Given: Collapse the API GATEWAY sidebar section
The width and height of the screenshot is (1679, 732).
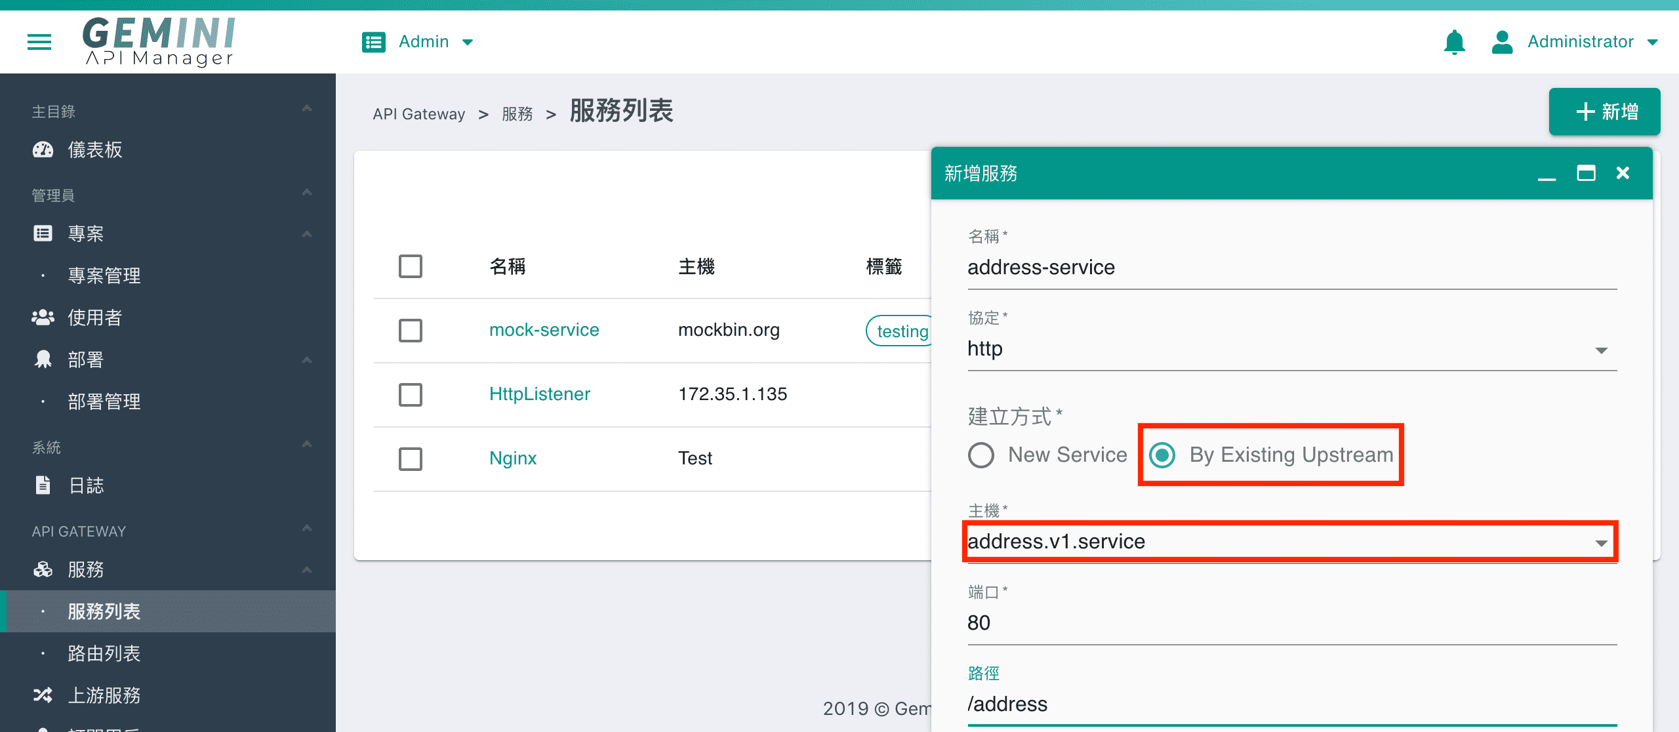Looking at the screenshot, I should pos(306,528).
